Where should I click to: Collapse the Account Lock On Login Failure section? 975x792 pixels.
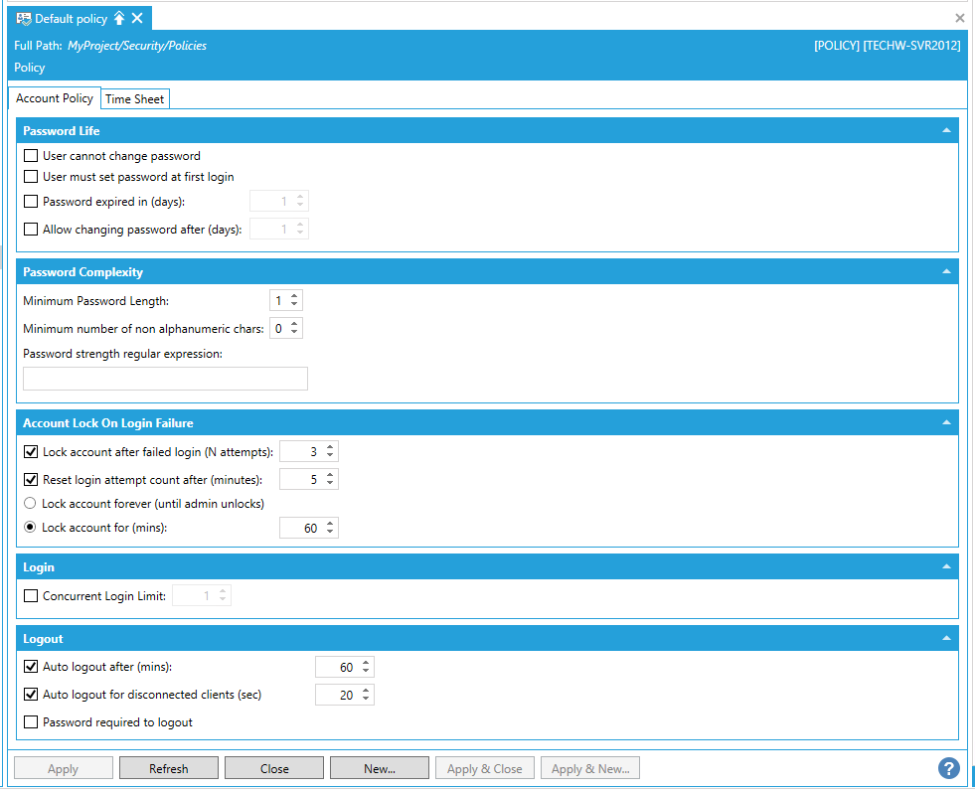click(x=944, y=423)
